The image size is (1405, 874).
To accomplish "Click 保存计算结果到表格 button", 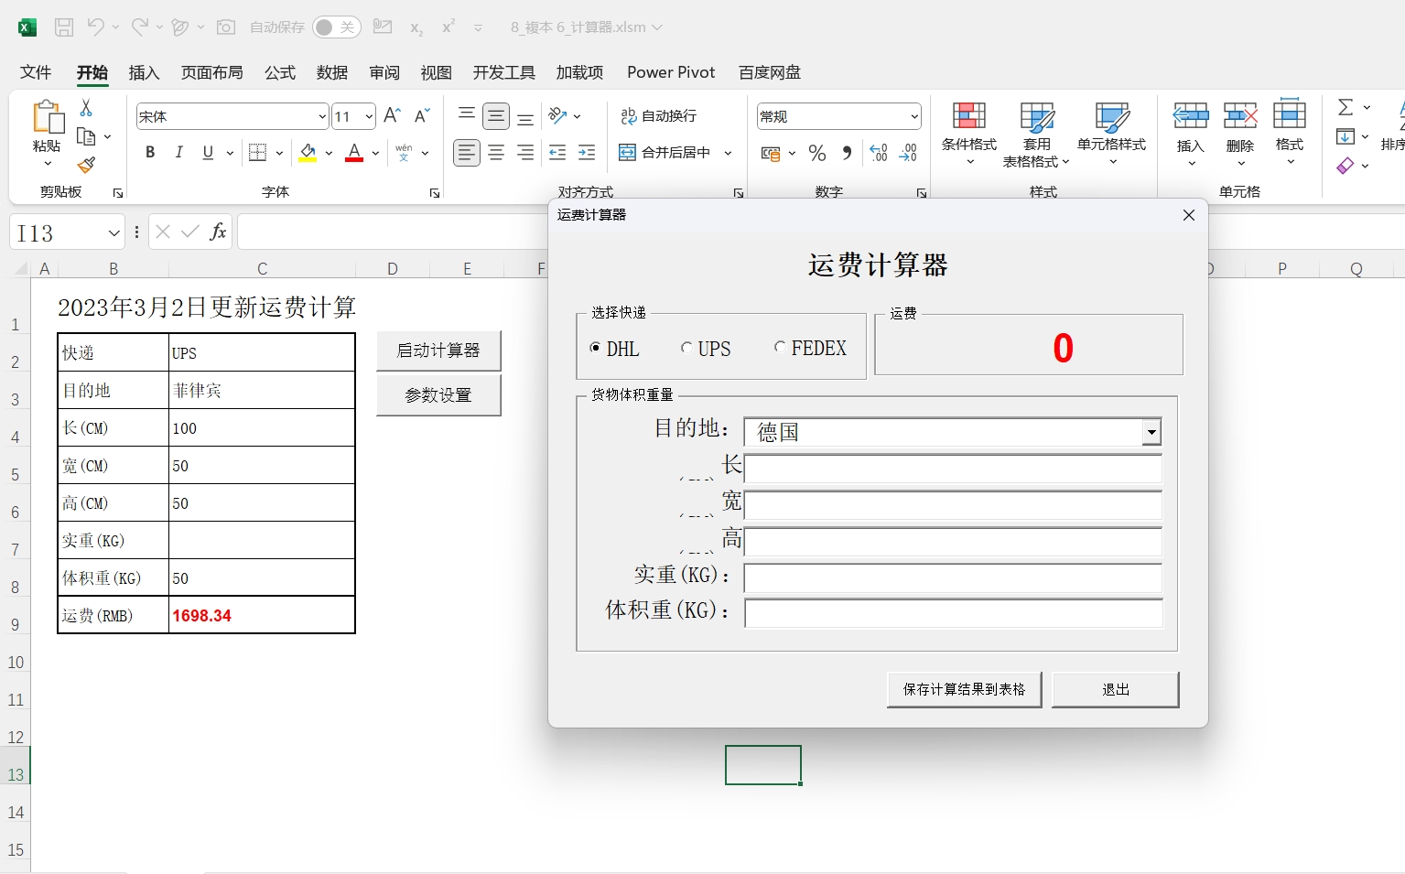I will [964, 689].
